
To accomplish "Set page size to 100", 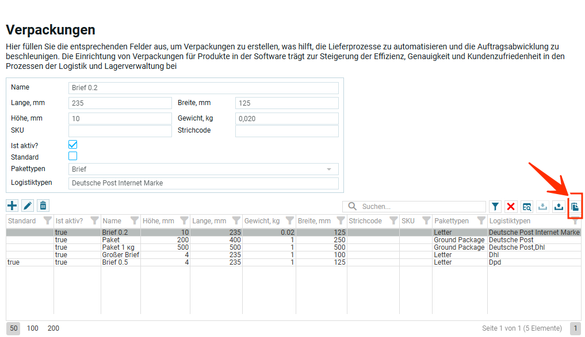I will pyautogui.click(x=33, y=328).
